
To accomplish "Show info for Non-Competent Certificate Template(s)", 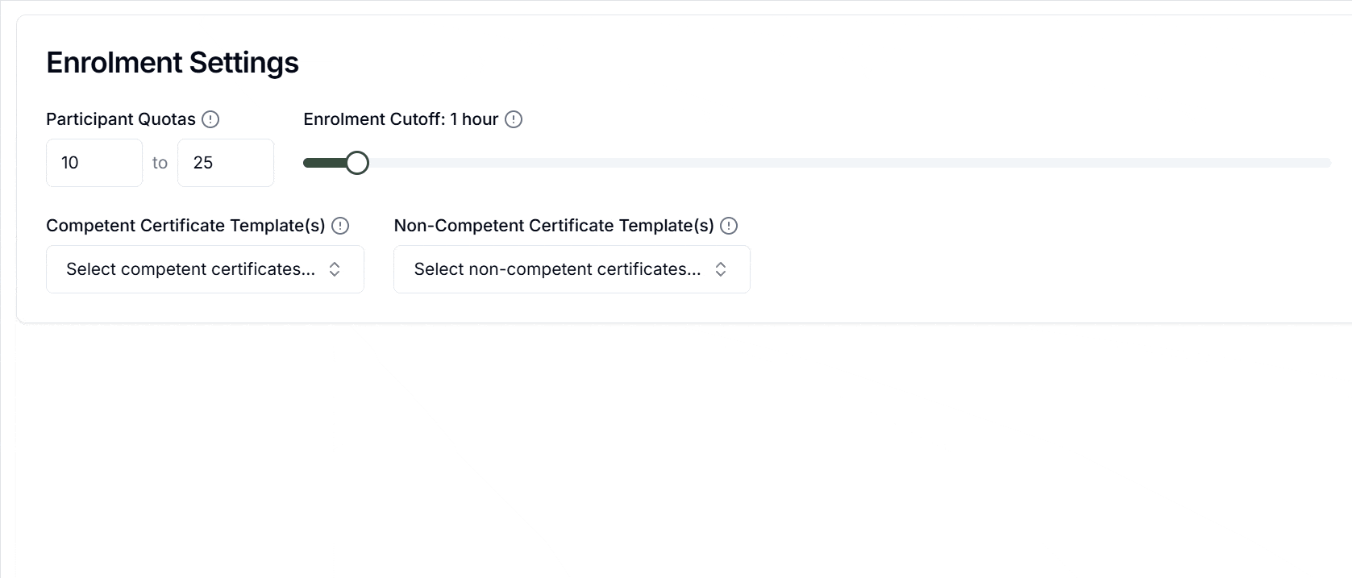I will point(729,226).
